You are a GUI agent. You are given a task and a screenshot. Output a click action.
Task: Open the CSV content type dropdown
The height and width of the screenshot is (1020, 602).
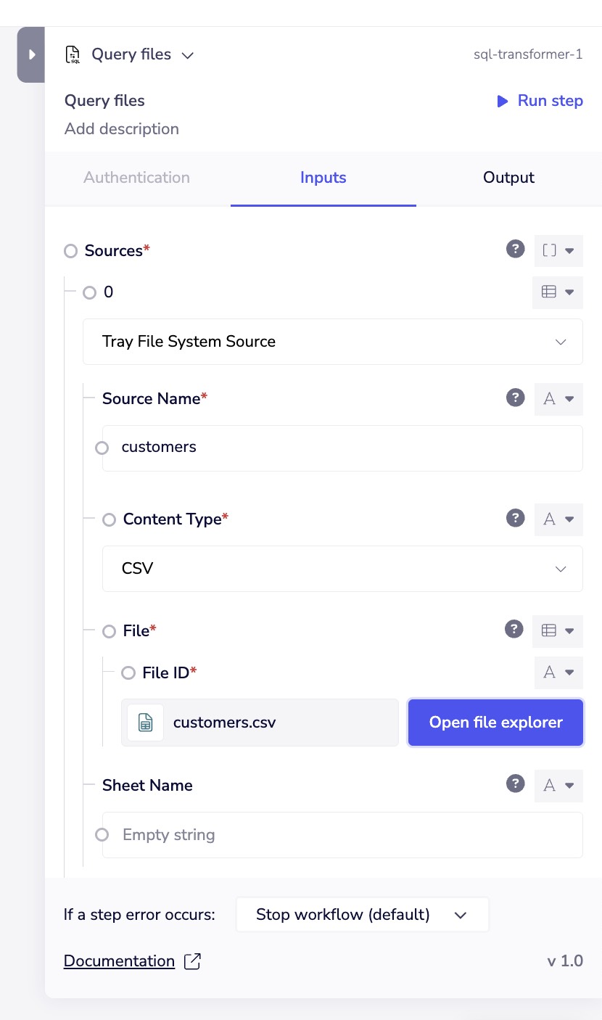[x=342, y=568]
